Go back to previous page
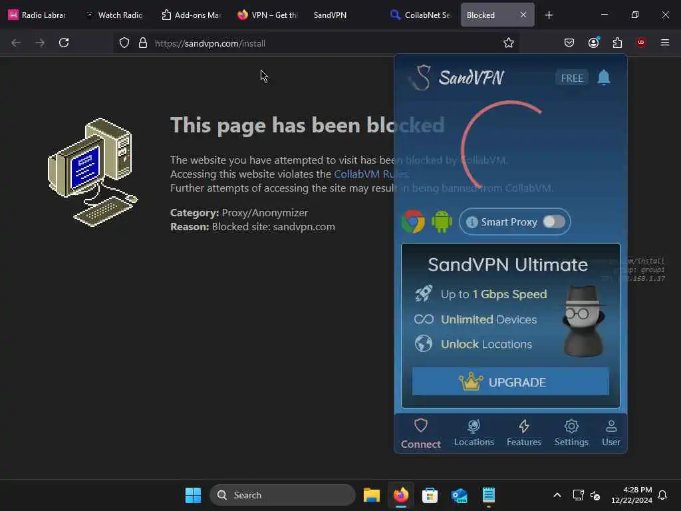The image size is (681, 511). [16, 43]
